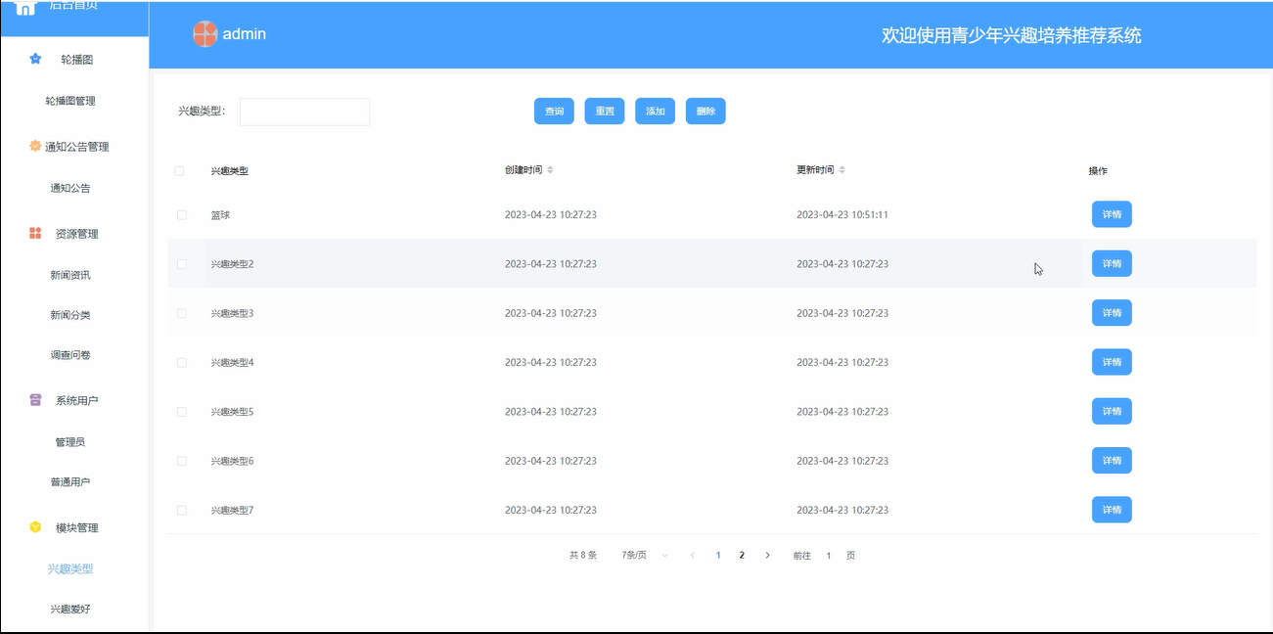This screenshot has height=634, width=1273.
Task: Open 调查问卷 in the sidebar
Action: coord(70,355)
